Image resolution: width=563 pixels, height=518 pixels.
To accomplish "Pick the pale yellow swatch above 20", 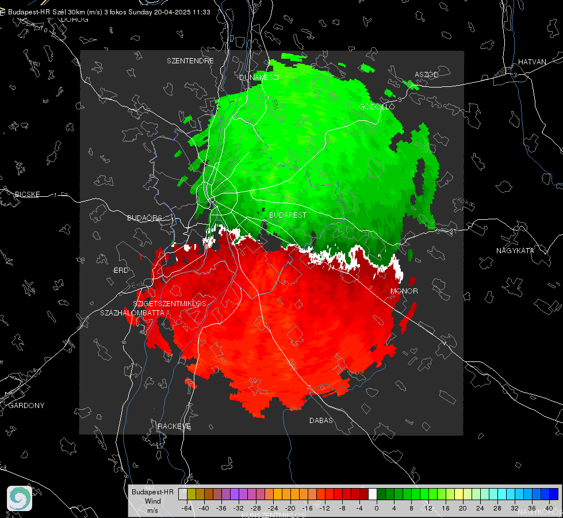I will (x=458, y=494).
